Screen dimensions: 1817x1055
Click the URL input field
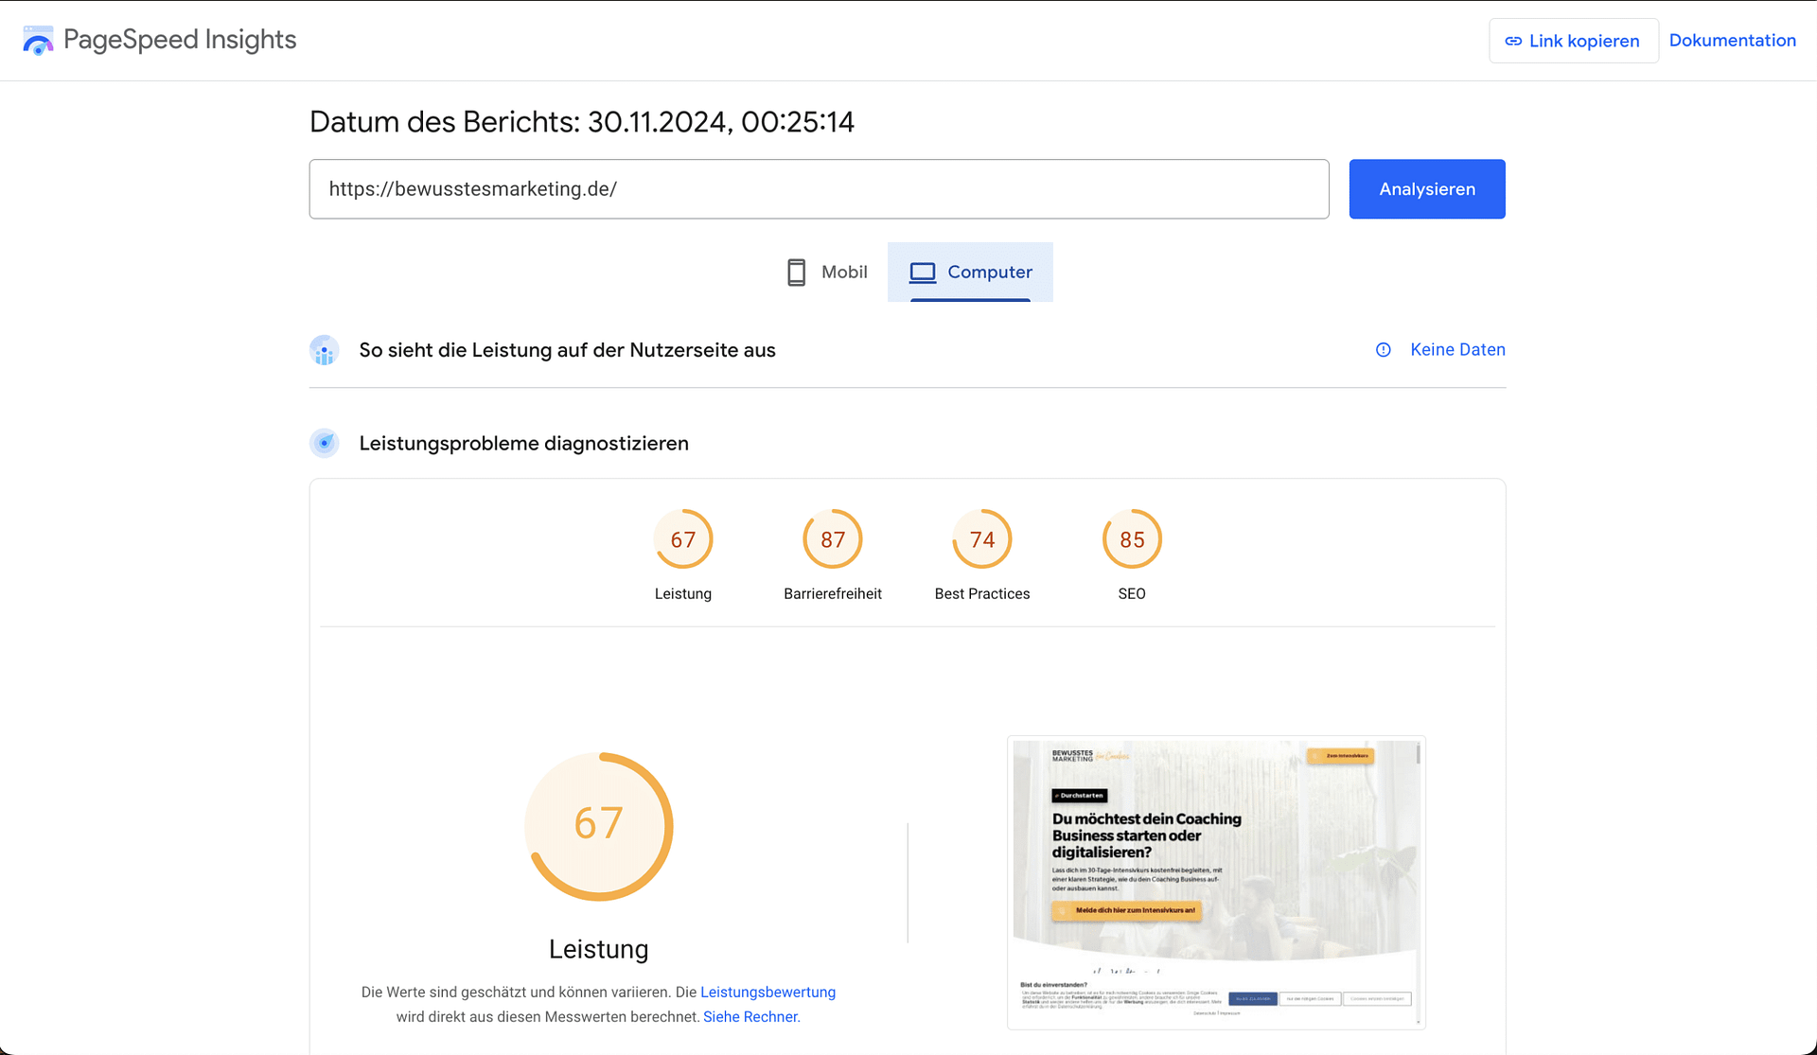tap(819, 189)
